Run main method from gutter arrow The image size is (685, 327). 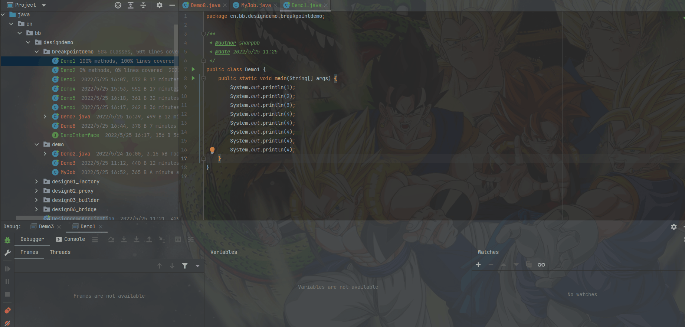(193, 78)
